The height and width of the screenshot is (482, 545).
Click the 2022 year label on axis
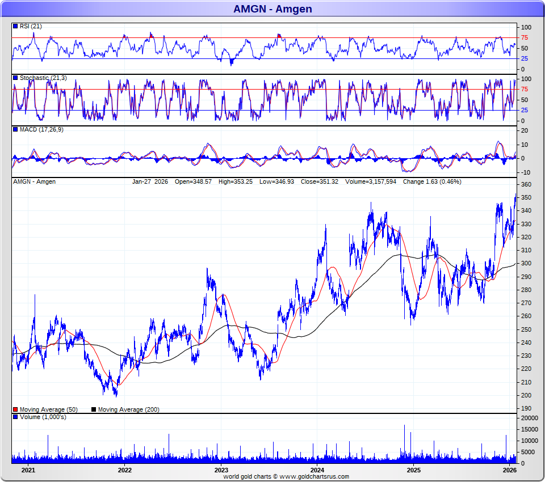(125, 470)
